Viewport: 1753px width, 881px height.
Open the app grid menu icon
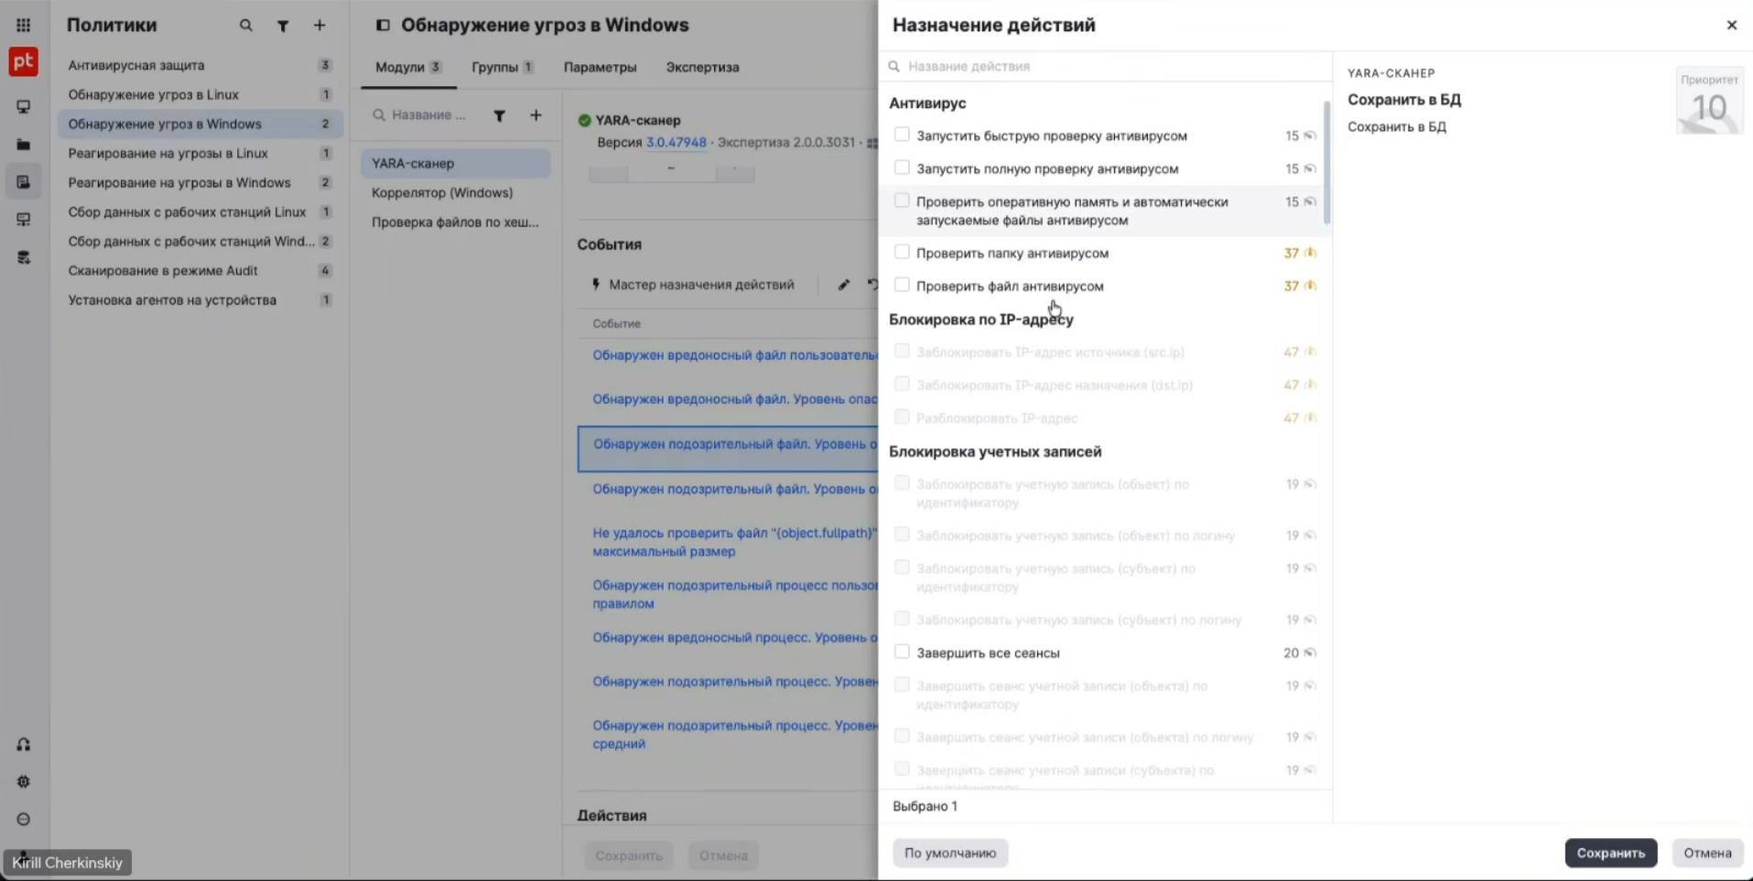click(x=23, y=25)
